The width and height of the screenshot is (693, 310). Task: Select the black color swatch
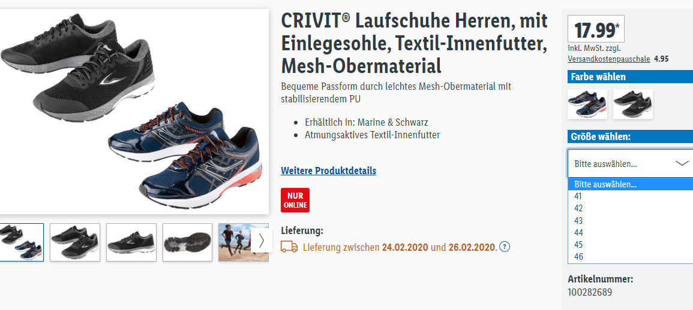click(633, 104)
